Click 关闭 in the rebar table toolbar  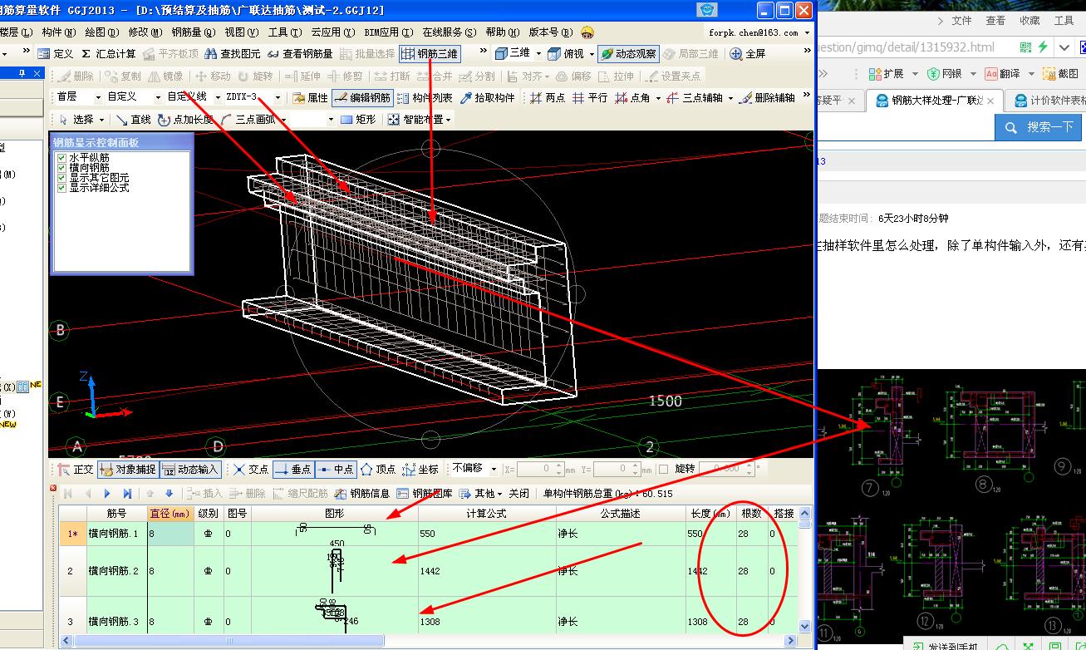point(518,493)
